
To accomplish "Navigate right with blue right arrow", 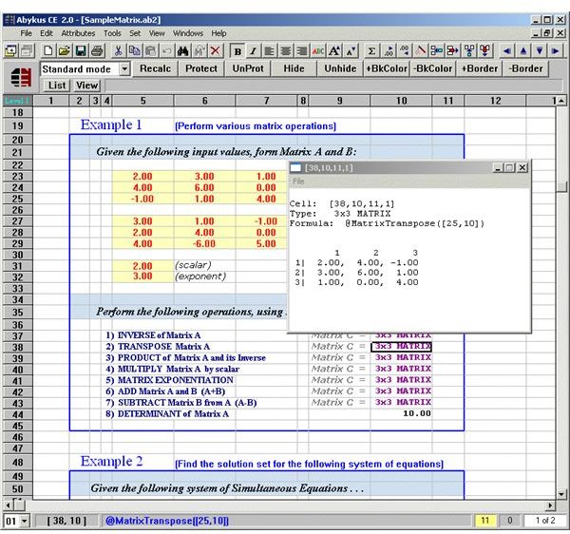I will click(556, 51).
